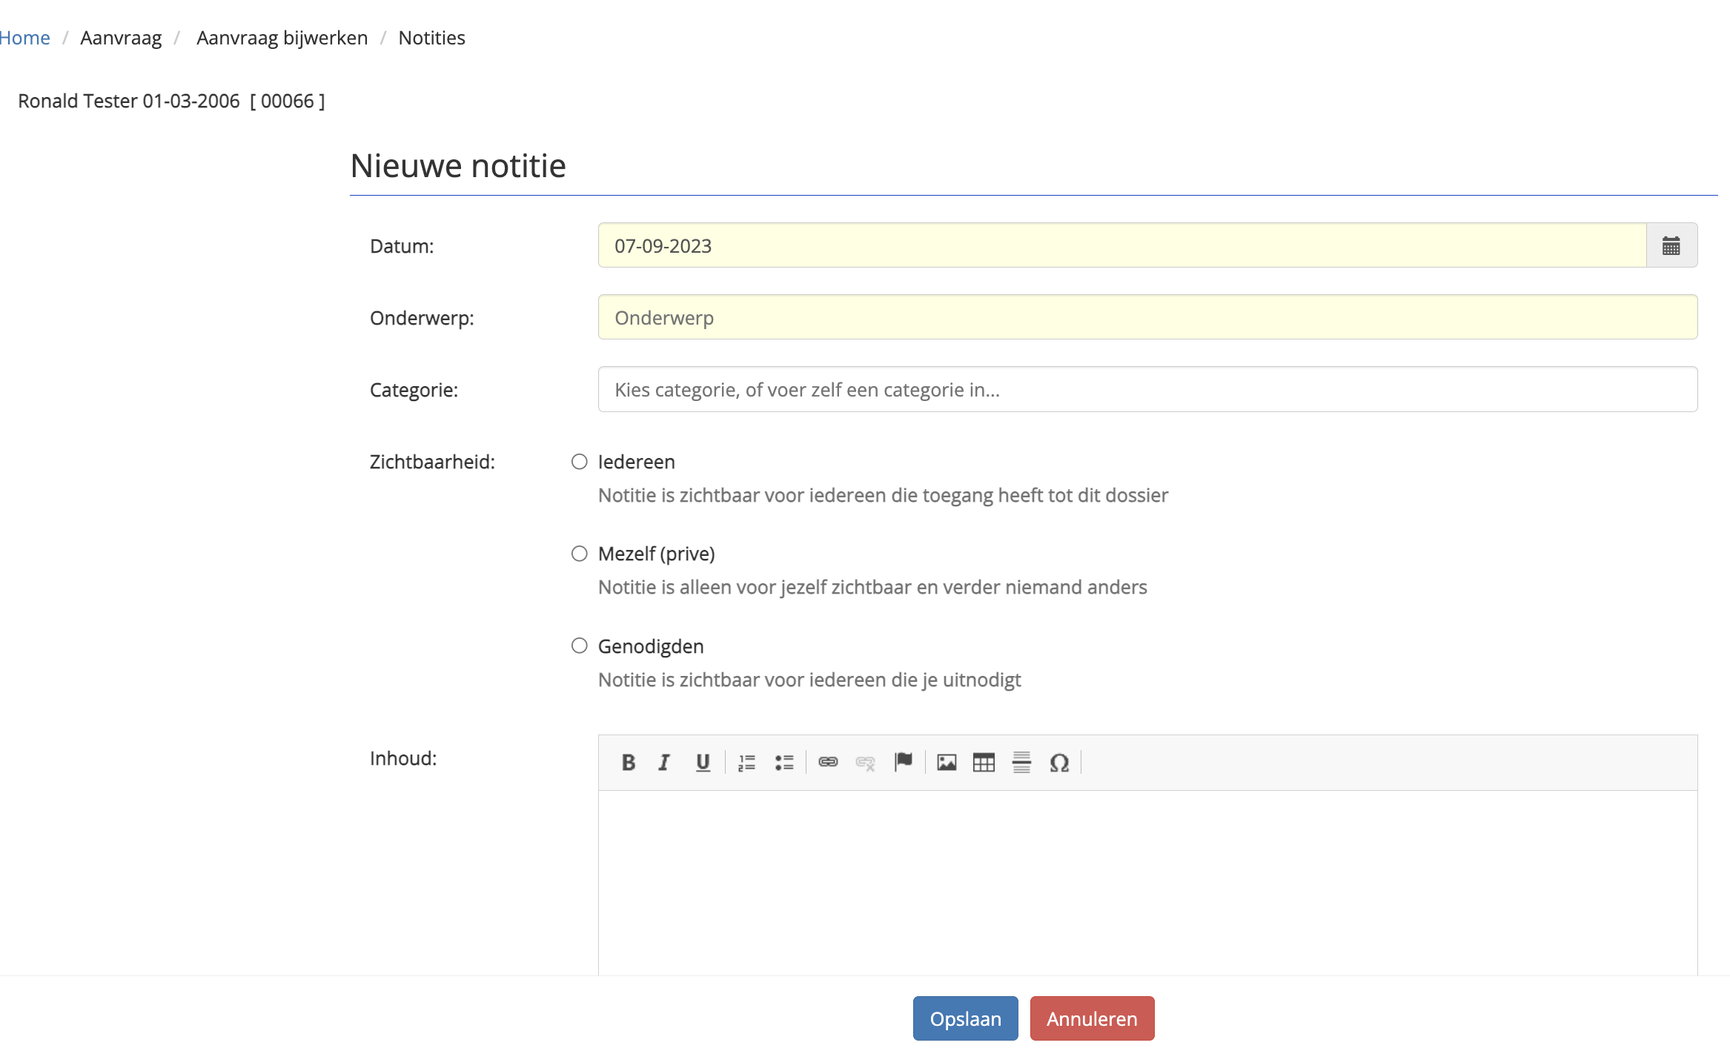The width and height of the screenshot is (1730, 1051).
Task: Click the insert link icon
Action: 828,762
